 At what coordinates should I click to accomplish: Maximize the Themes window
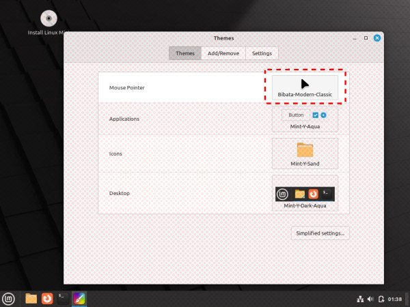point(366,38)
